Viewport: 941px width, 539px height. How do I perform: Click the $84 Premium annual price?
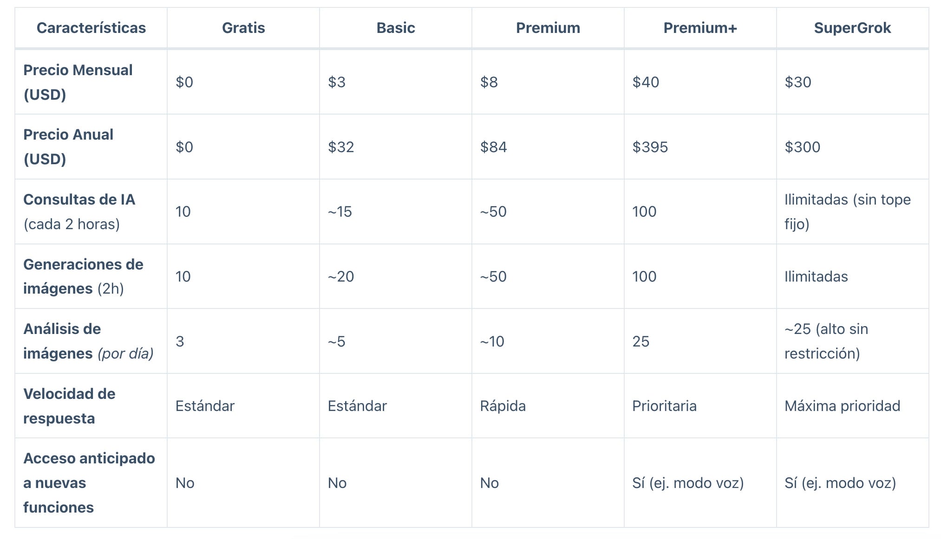[x=493, y=147]
